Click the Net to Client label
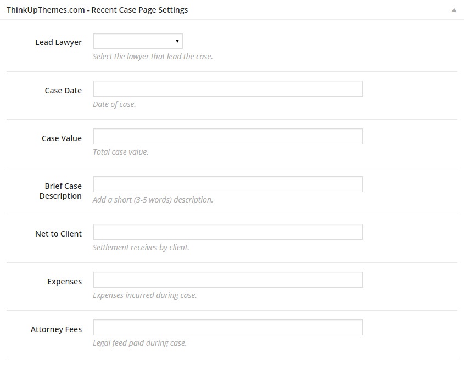Viewport: 464px width, 365px height. point(58,234)
